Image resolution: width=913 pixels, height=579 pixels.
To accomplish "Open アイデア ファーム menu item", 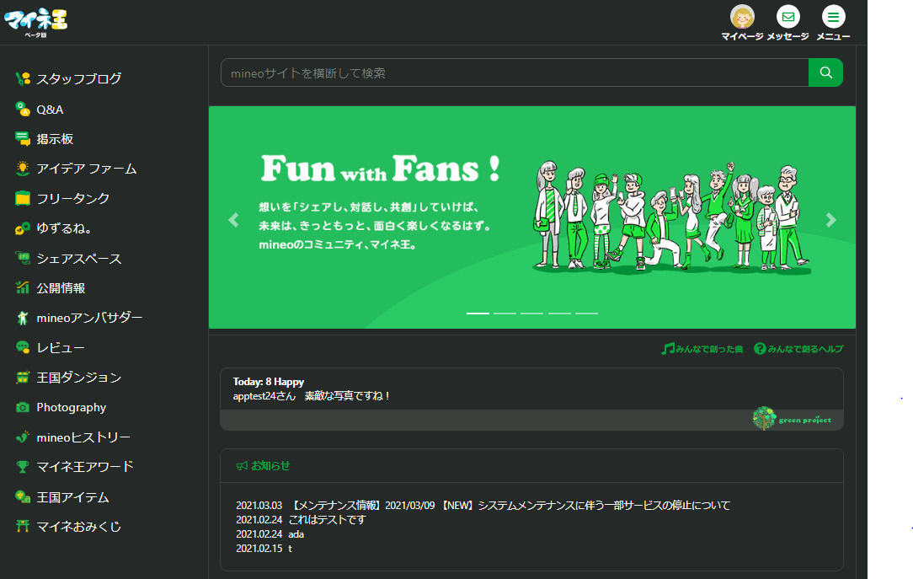I will [x=86, y=169].
